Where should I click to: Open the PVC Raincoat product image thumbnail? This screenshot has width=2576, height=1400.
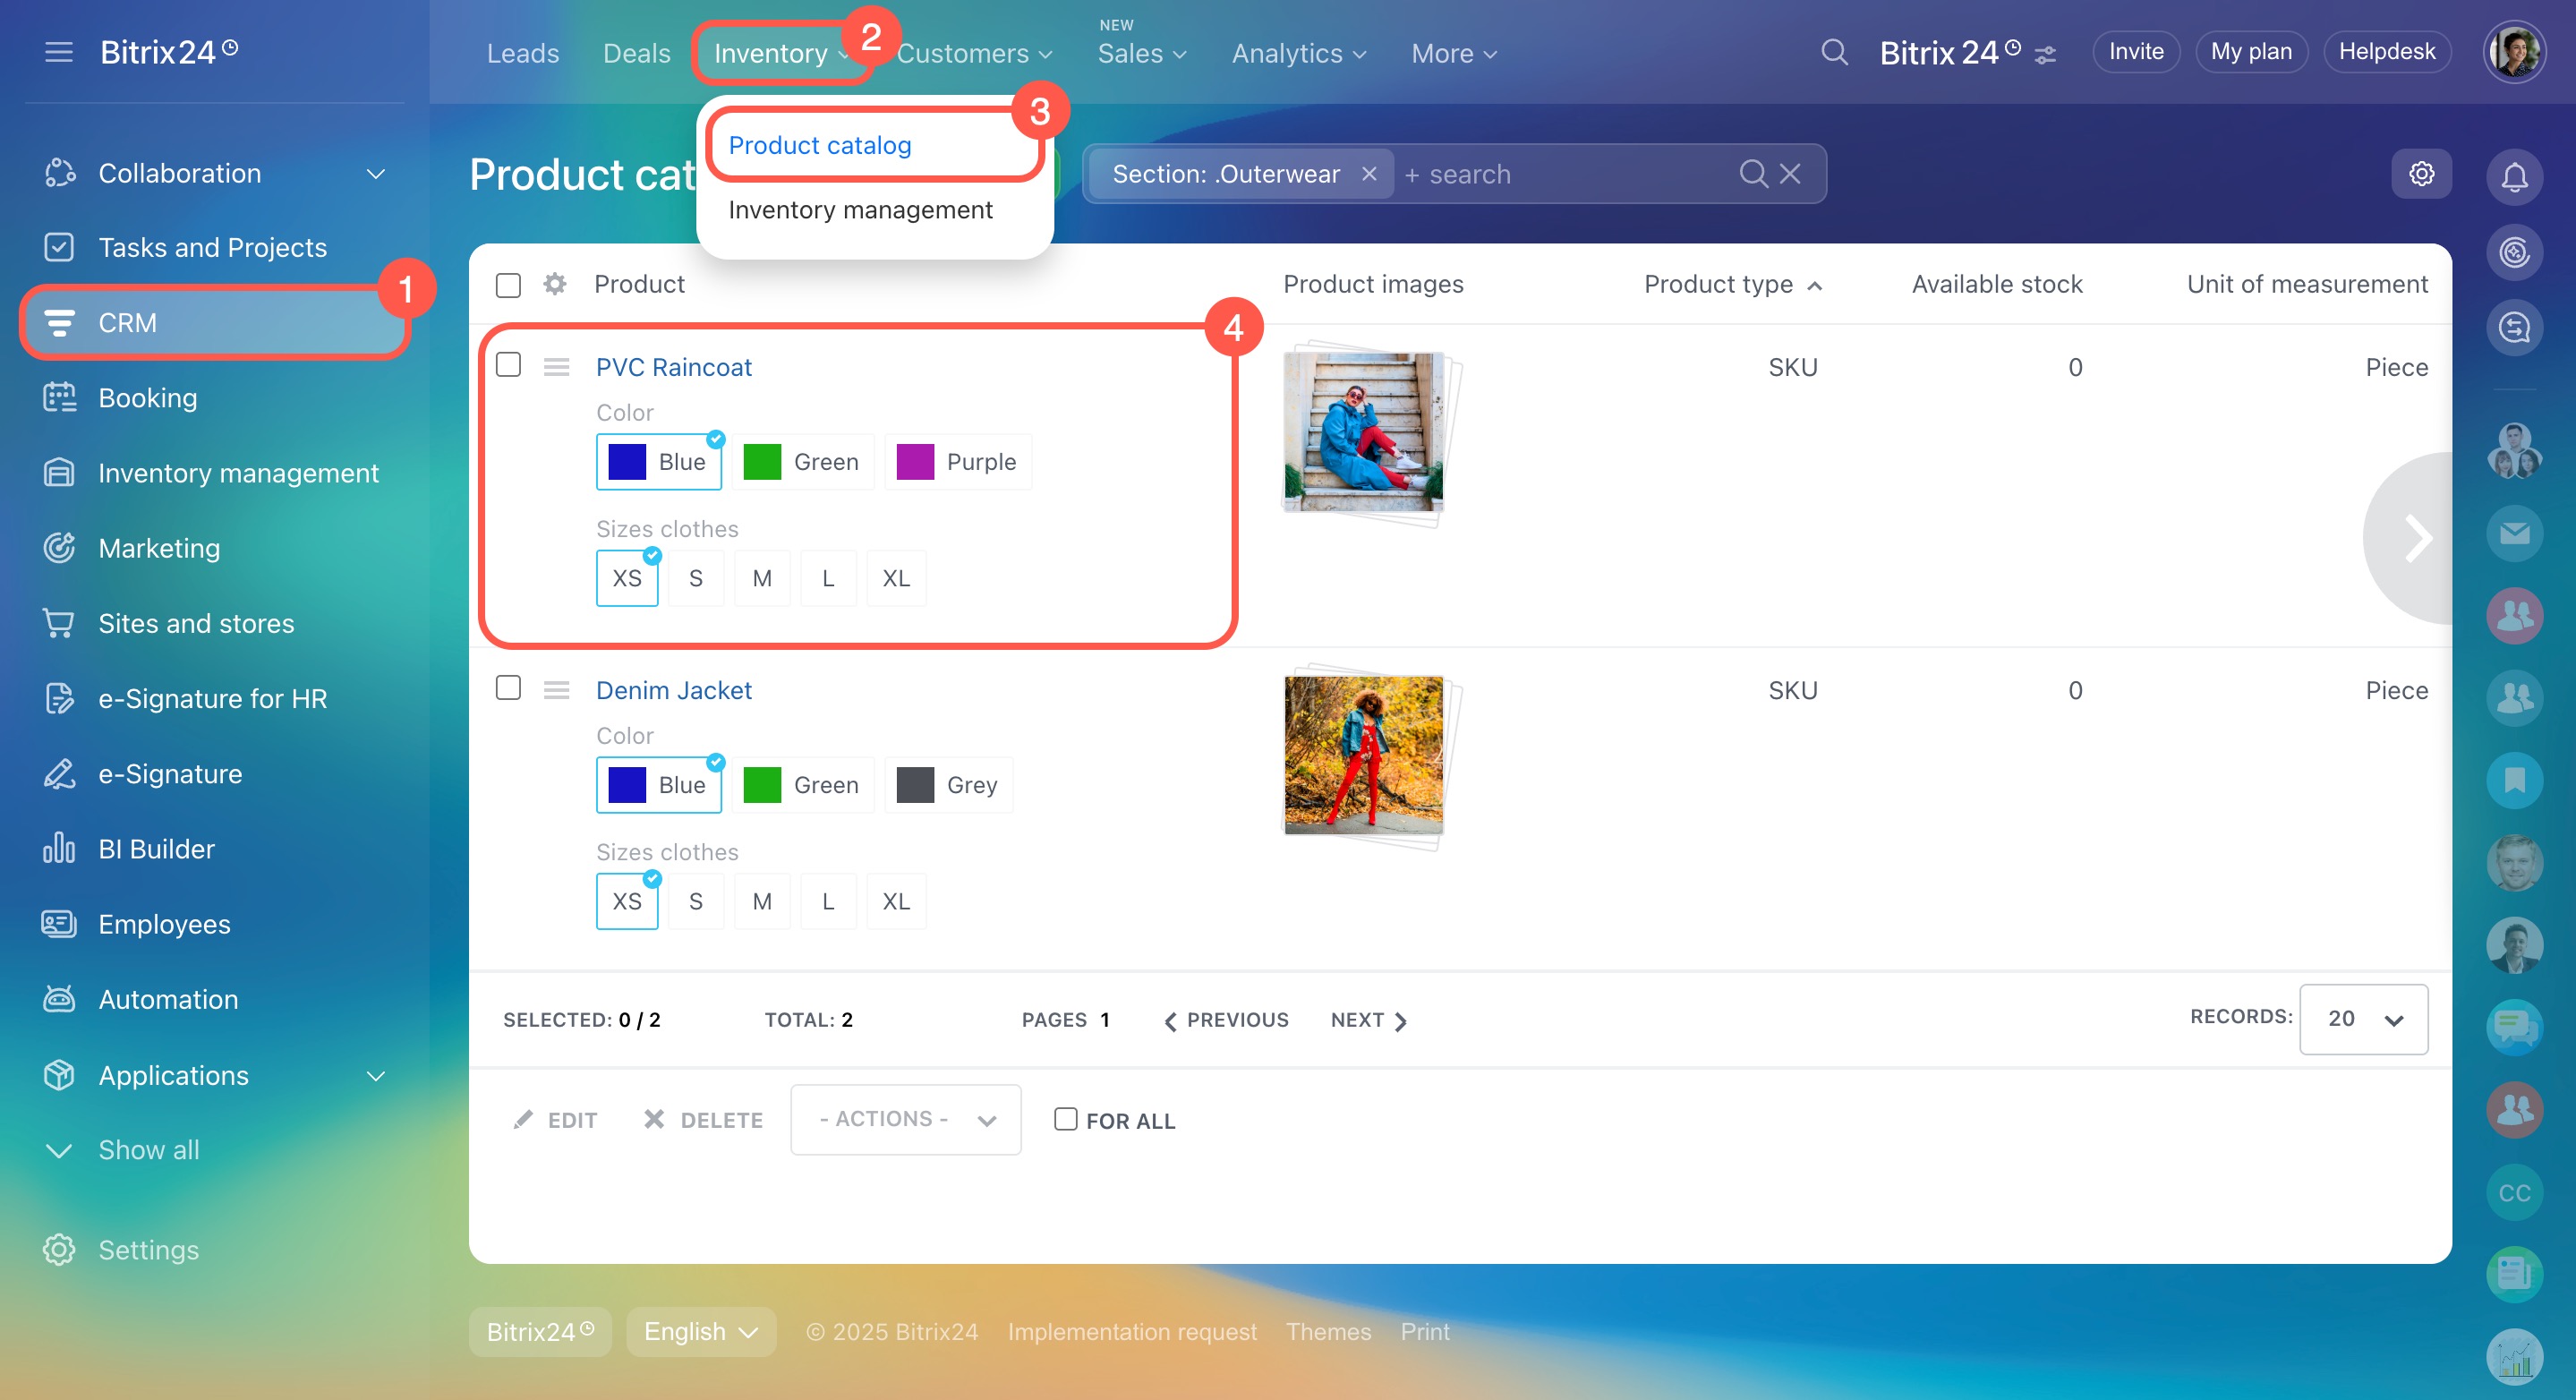click(1362, 431)
